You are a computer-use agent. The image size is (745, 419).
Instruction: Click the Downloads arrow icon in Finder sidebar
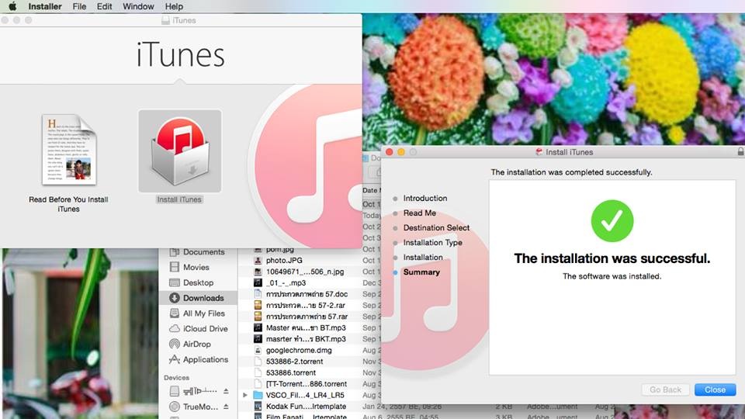point(175,298)
